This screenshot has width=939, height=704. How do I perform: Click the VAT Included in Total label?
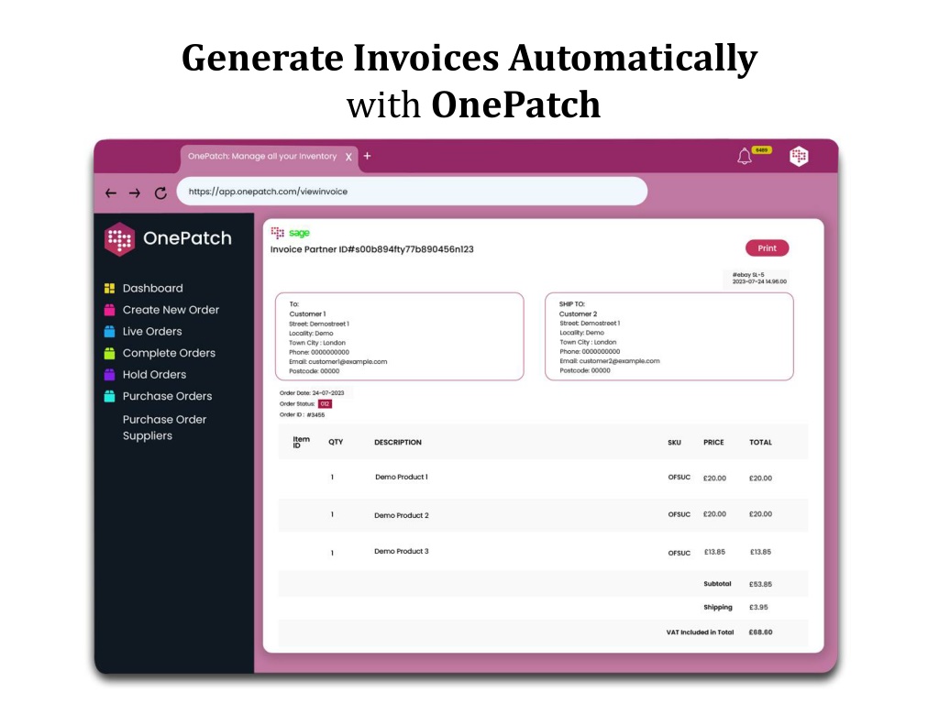(x=700, y=632)
